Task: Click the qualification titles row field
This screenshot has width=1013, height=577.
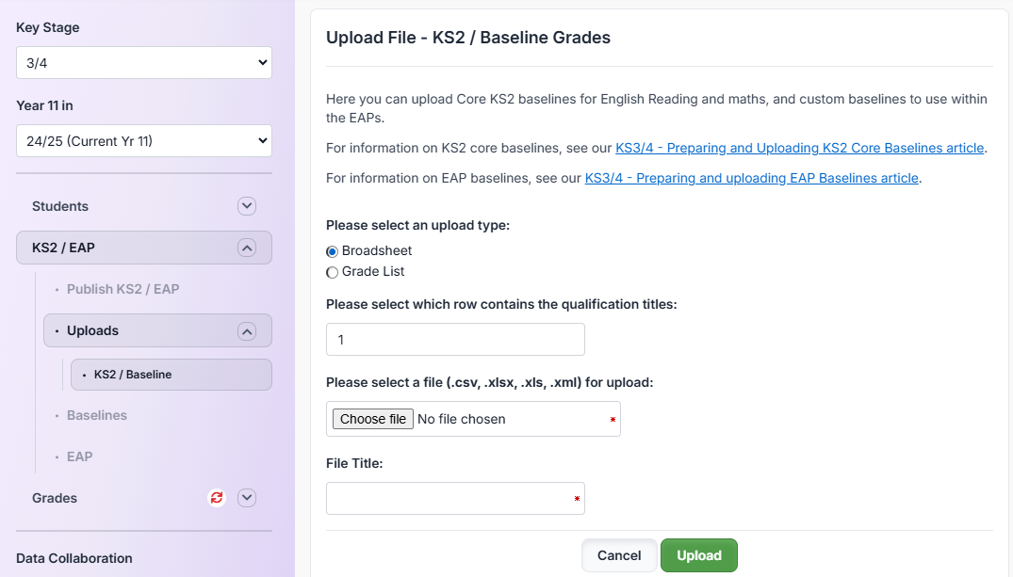Action: coord(455,340)
